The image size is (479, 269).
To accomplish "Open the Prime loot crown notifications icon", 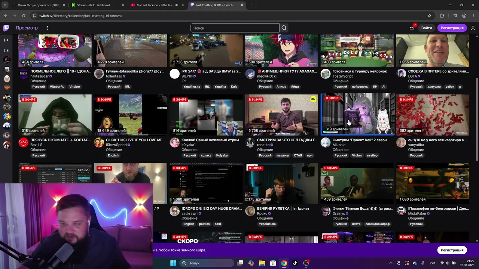I will 412,28.
